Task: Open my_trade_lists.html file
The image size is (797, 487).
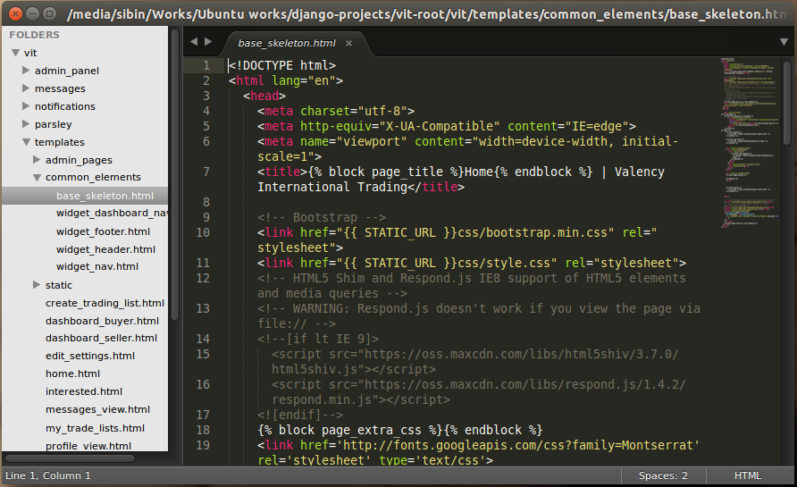Action: pos(95,428)
